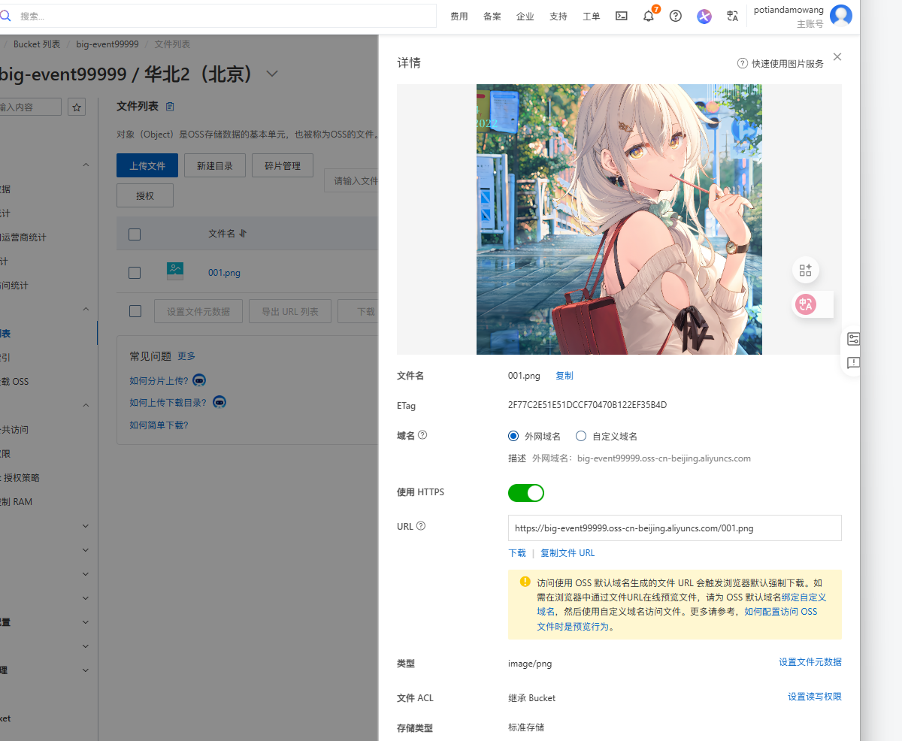This screenshot has height=741, width=902.
Task: Sort by 文件名 column sort icon
Action: (x=243, y=234)
